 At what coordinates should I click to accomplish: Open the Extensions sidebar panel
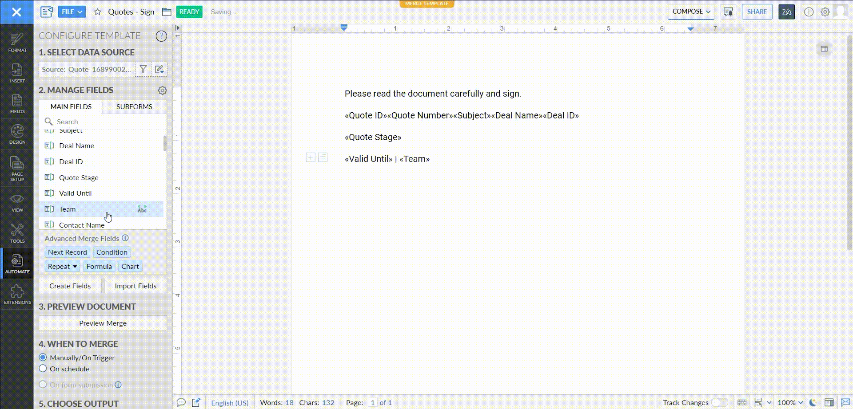(17, 295)
